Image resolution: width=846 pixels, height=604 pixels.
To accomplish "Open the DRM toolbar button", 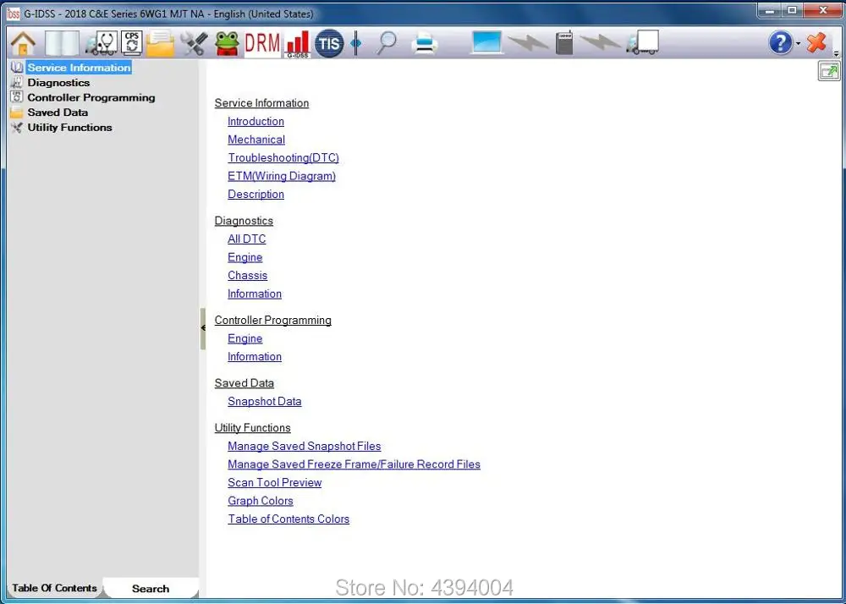I will [x=262, y=43].
